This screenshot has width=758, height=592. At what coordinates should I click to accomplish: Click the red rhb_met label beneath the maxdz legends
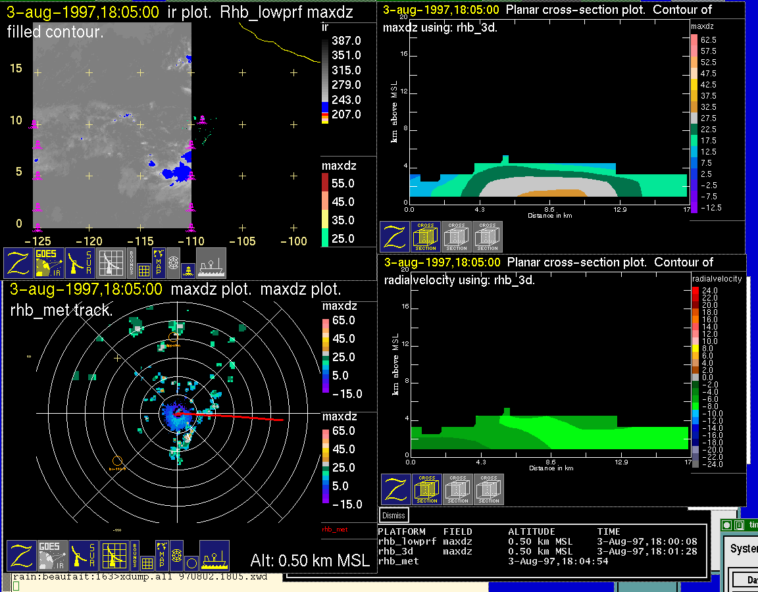click(334, 529)
